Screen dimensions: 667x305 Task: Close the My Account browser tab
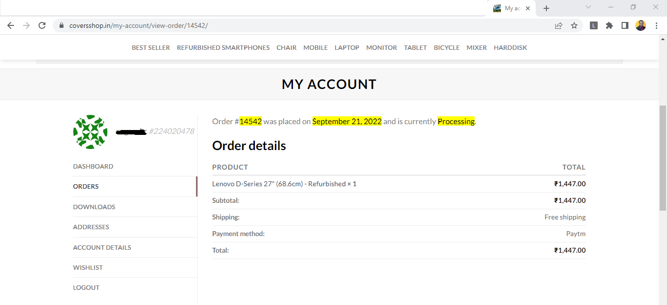tap(528, 8)
